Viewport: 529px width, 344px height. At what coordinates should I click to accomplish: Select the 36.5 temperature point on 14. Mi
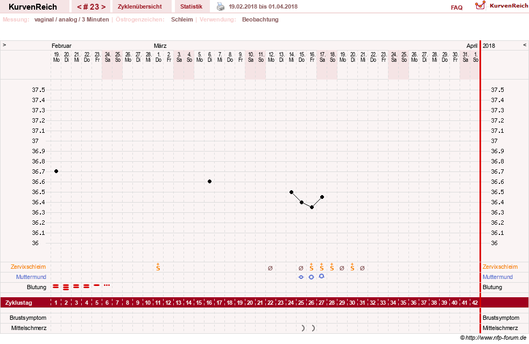pos(292,192)
